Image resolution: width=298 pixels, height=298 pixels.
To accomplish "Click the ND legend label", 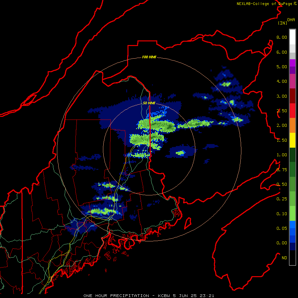I will point(284,258).
